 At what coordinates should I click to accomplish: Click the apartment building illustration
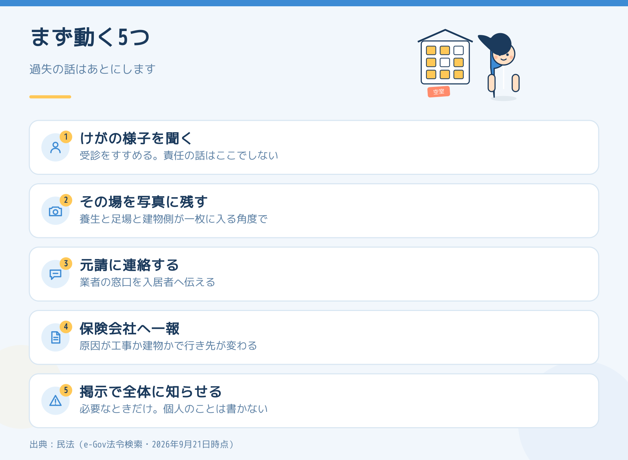point(445,57)
